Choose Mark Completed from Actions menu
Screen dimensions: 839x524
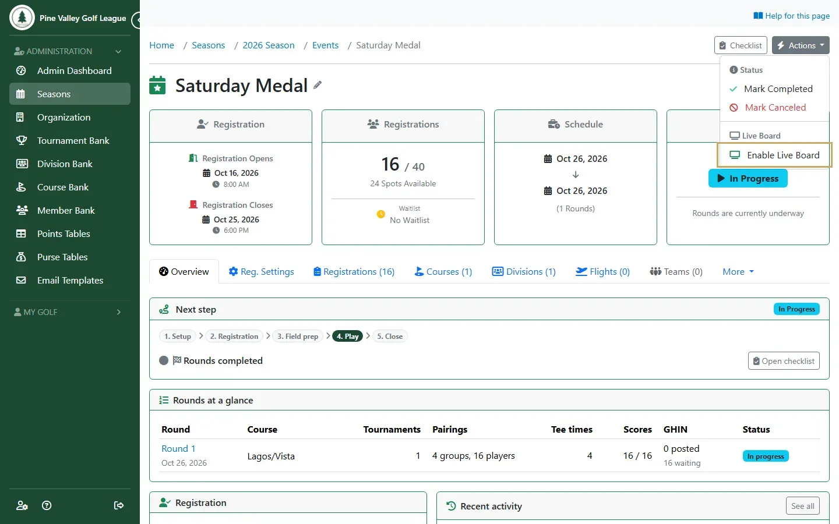[x=775, y=88]
